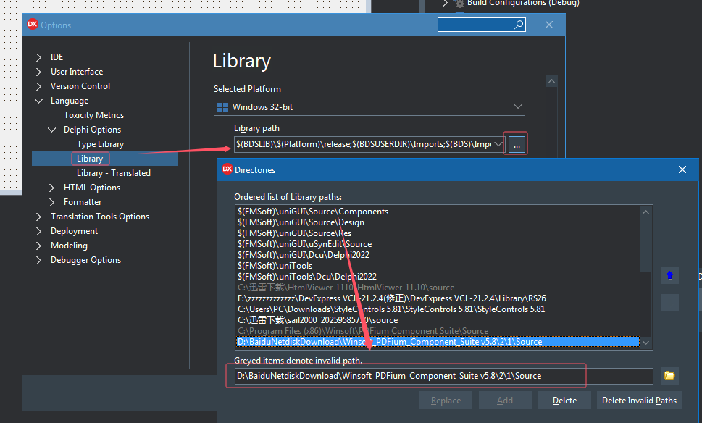Select greyed Program Files PDFium Suite path

(x=363, y=331)
